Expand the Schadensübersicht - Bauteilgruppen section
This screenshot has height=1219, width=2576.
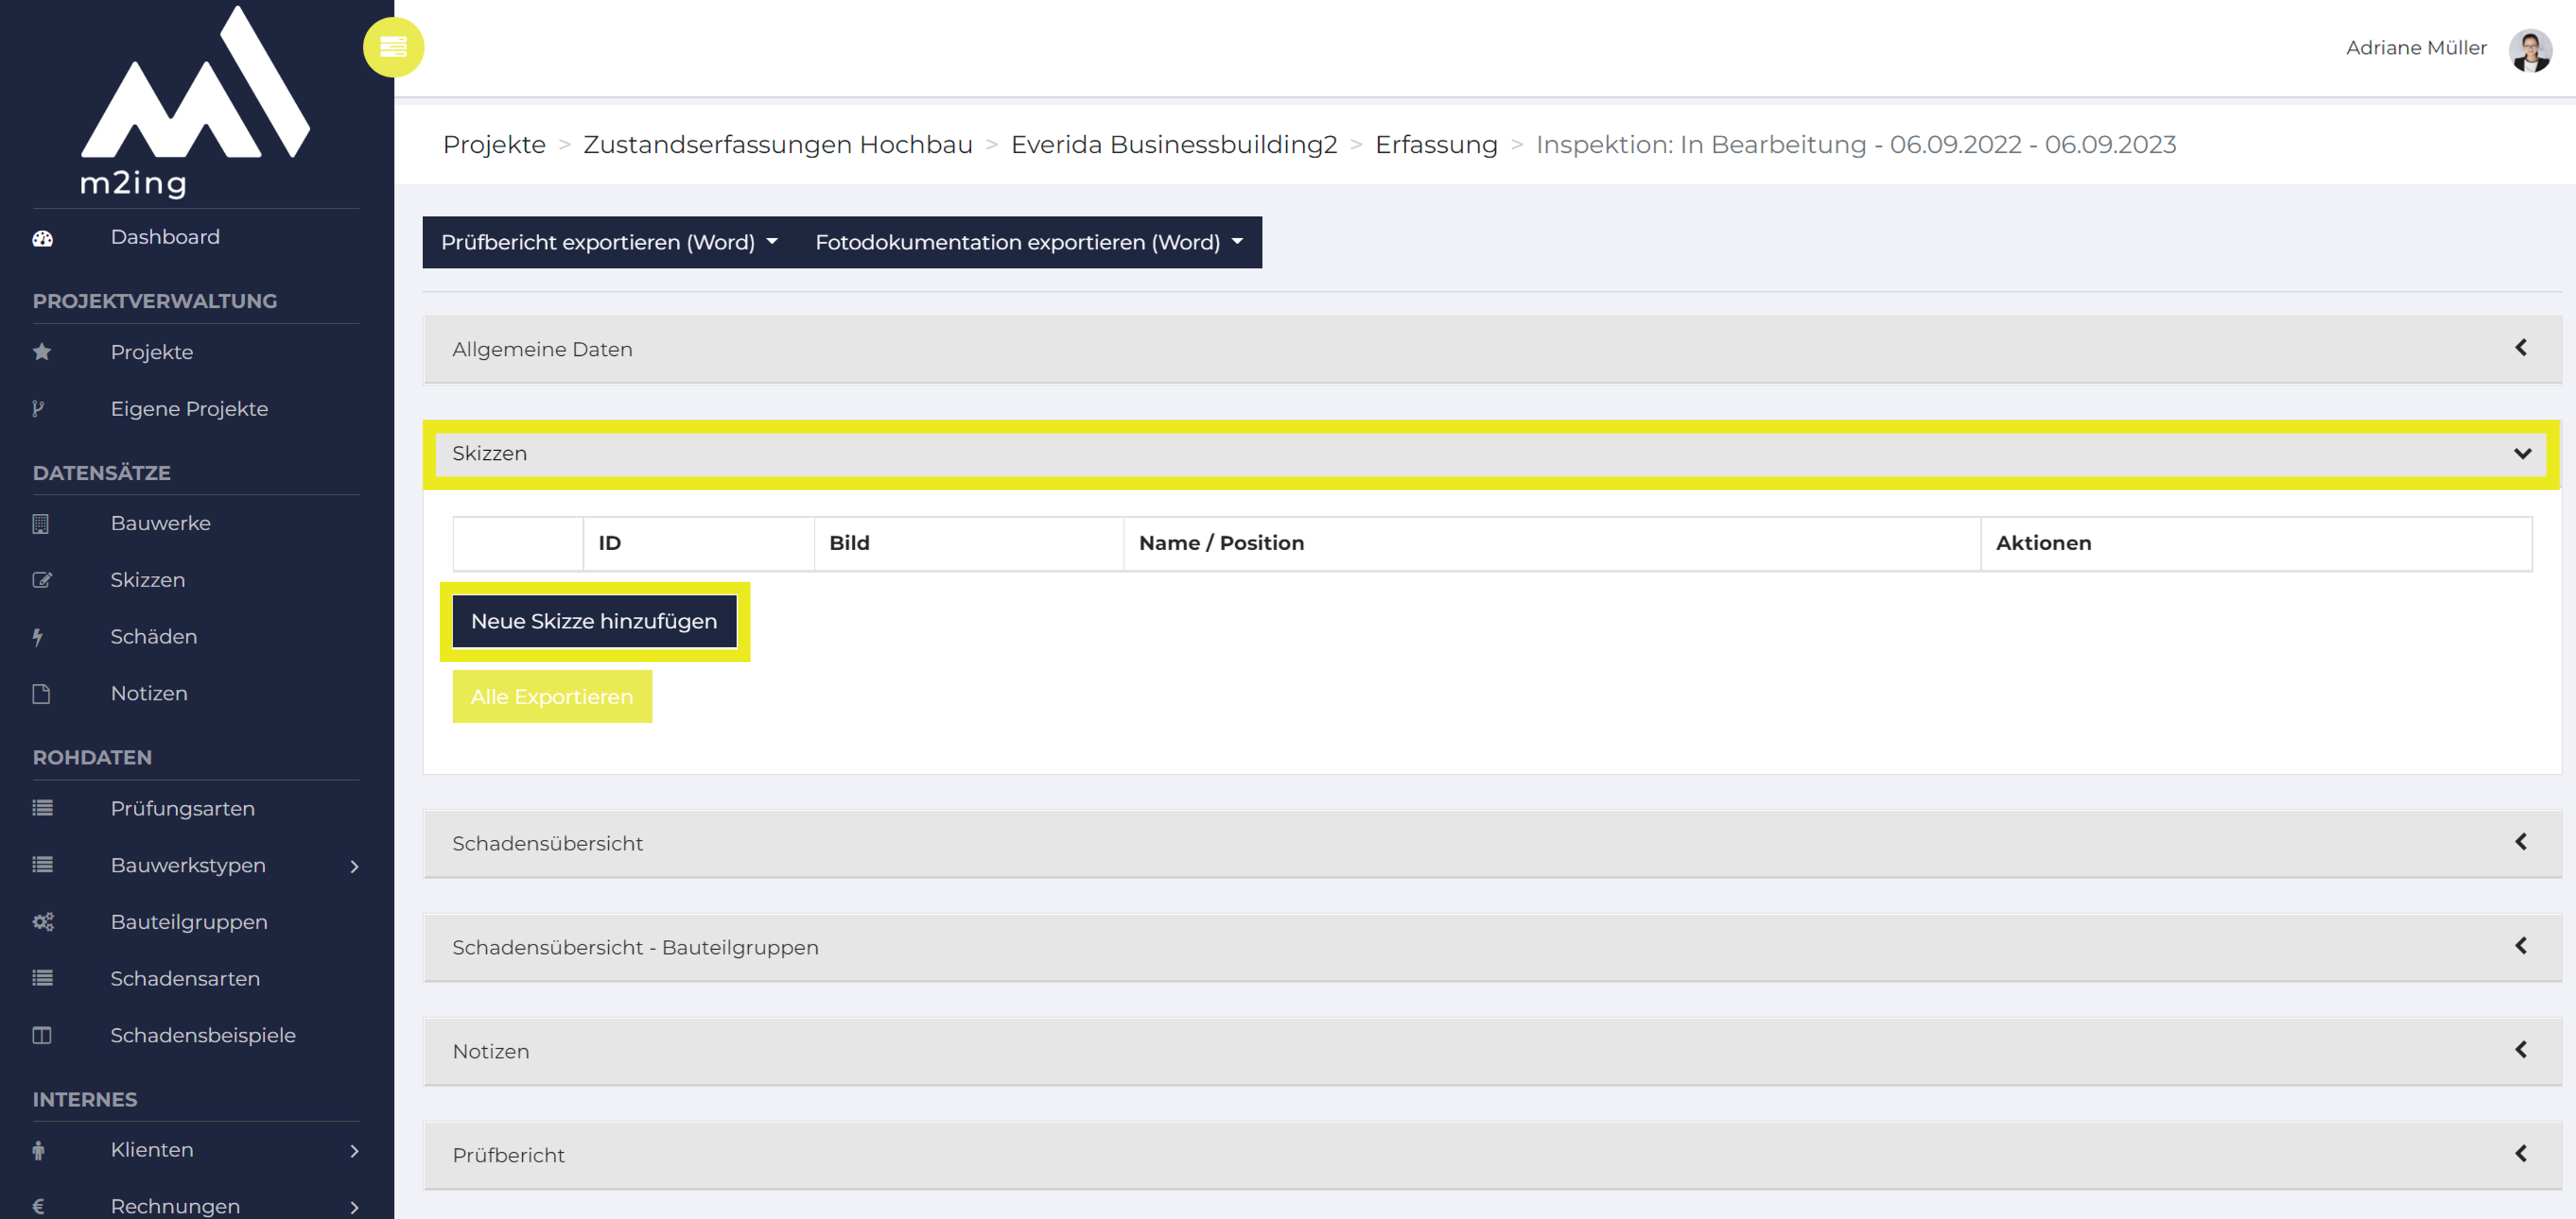[x=1491, y=947]
